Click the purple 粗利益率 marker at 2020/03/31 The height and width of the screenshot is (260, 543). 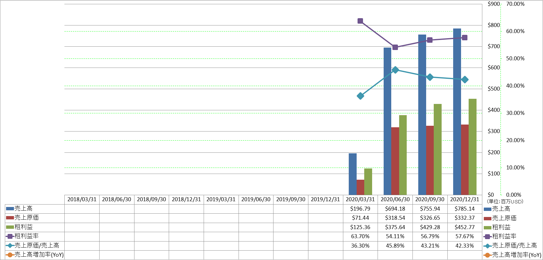click(360, 21)
